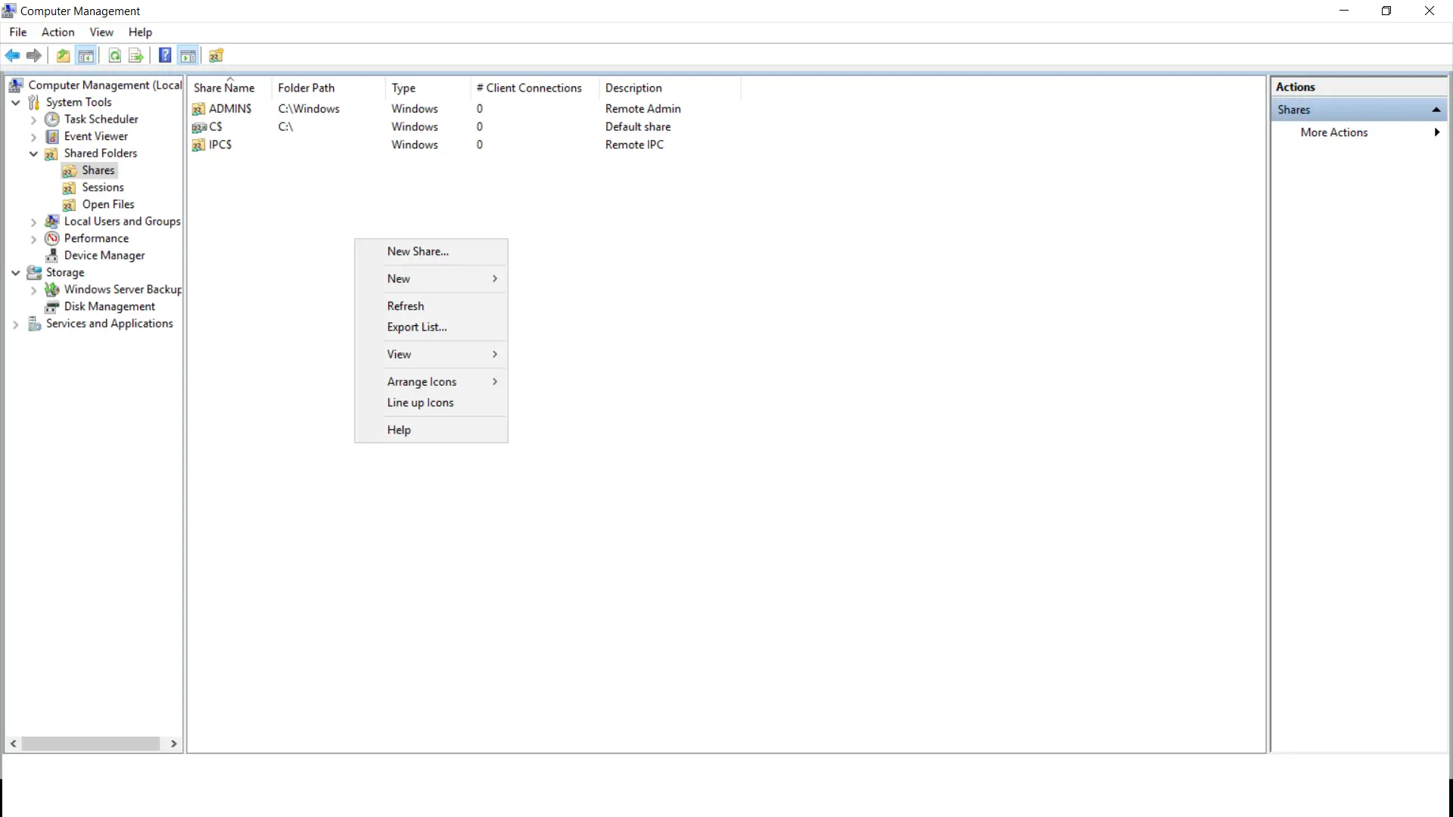The width and height of the screenshot is (1453, 817).
Task: Click the IPC$ share icon
Action: click(x=199, y=145)
